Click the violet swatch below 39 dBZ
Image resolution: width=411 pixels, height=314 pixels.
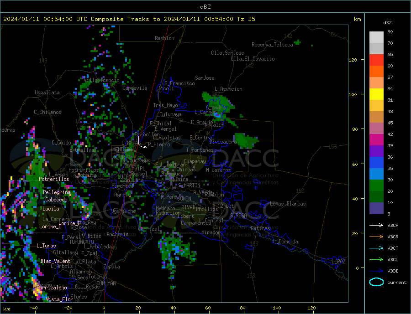[376, 151]
